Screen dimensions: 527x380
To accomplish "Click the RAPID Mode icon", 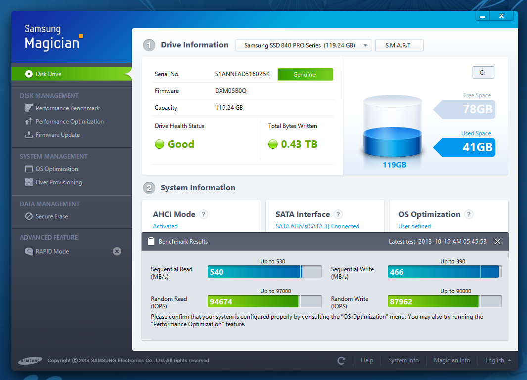I will click(29, 252).
